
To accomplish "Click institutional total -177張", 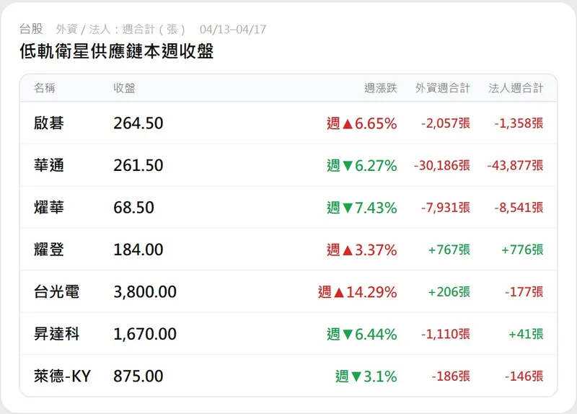I will pos(524,292).
